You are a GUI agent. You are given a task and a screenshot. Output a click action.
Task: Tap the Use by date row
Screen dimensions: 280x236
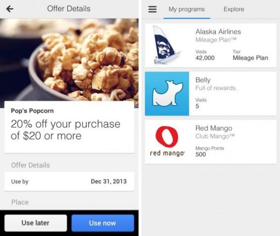click(x=70, y=181)
